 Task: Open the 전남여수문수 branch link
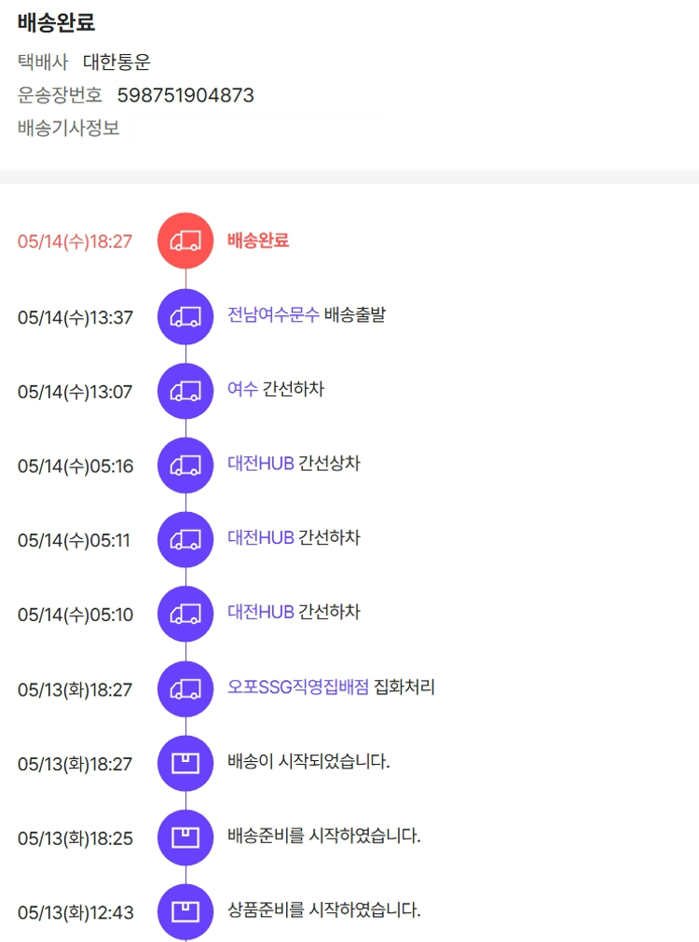pos(273,314)
